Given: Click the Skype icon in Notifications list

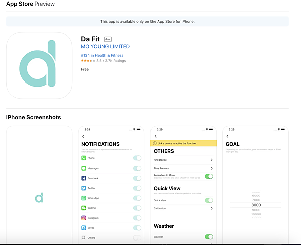Looking at the screenshot, I should [84, 228].
